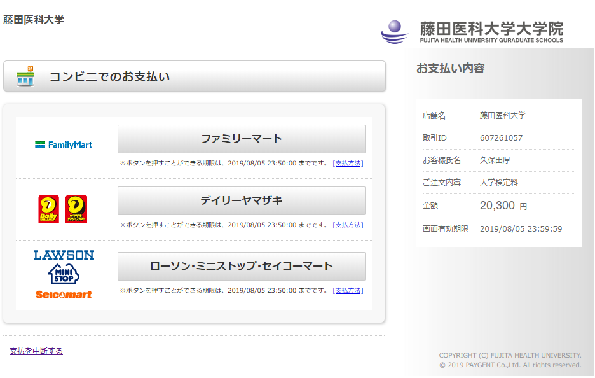Click the お客様氏名 label
The width and height of the screenshot is (595, 378).
point(441,160)
